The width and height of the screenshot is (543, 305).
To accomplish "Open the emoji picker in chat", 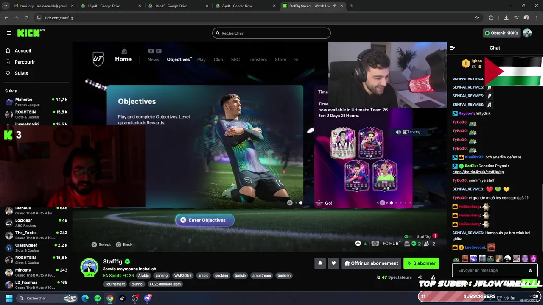I will (x=530, y=270).
